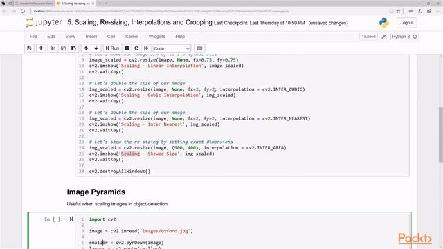This screenshot has width=443, height=249.
Task: Open the browser favorites hub icon
Action: point(410,11)
